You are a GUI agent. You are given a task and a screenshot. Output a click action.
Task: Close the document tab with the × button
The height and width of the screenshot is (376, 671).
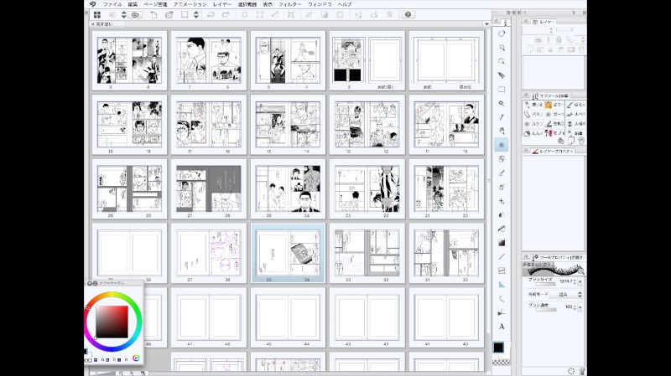[92, 24]
